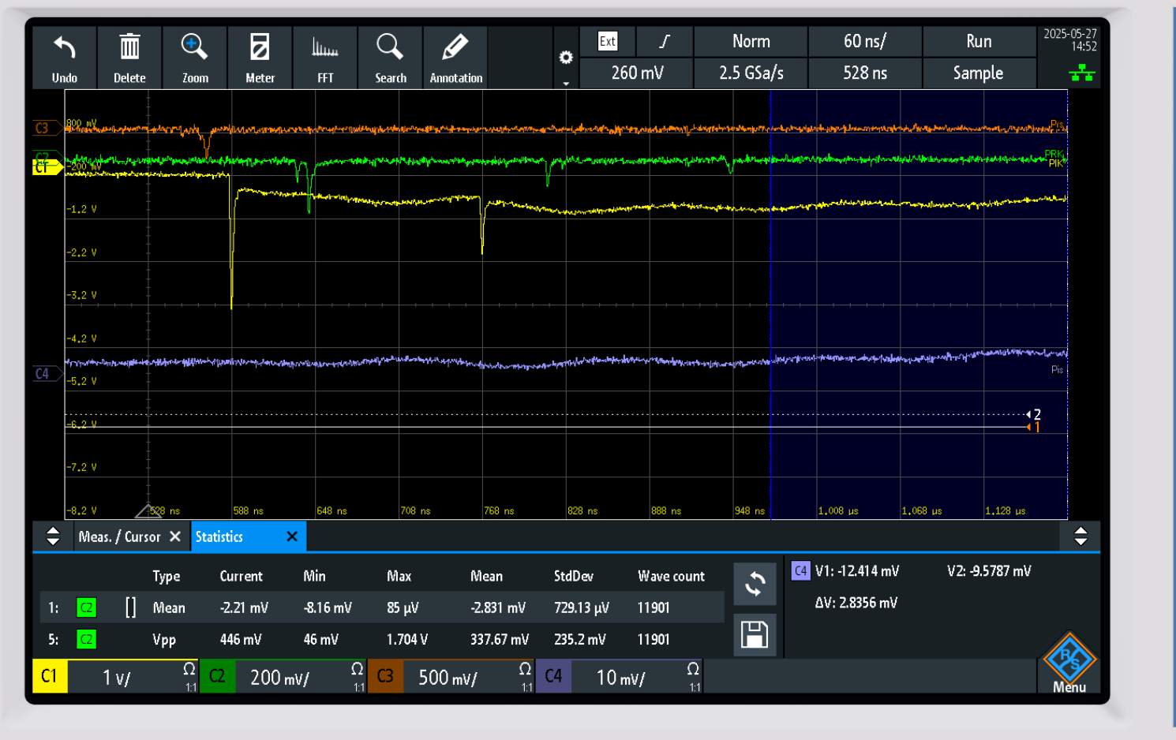Expand the toolbar settings gear dropdown
Image resolution: width=1176 pixels, height=740 pixels.
[566, 58]
